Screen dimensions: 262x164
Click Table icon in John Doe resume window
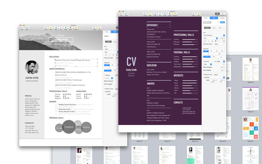pyautogui.click(x=51, y=28)
